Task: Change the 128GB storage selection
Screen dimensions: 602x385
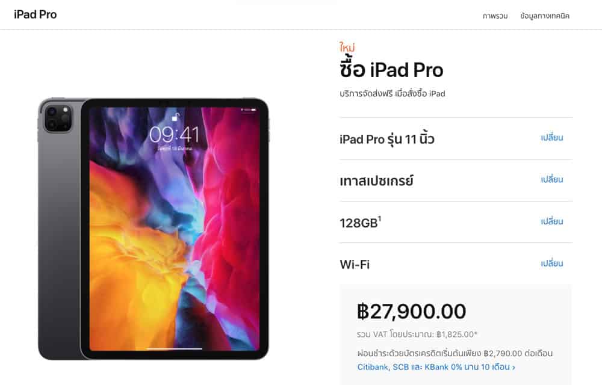Action: click(551, 221)
